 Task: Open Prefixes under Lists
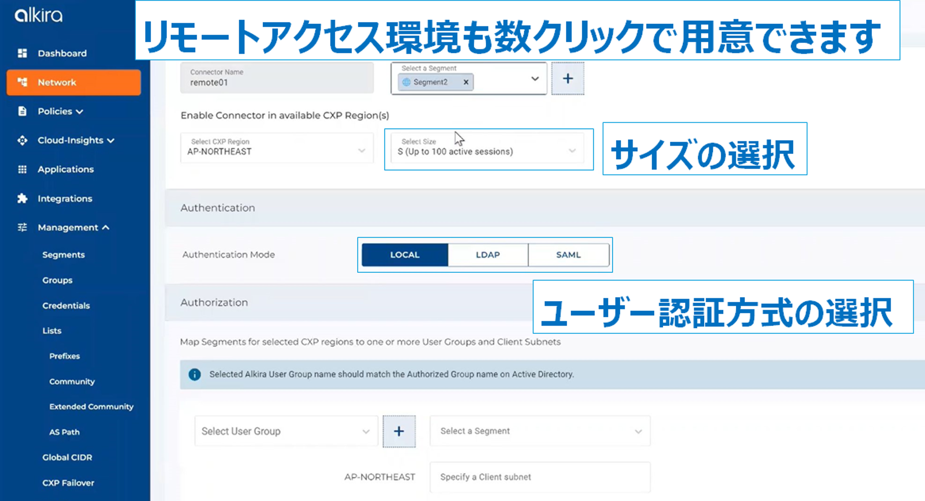click(x=64, y=356)
